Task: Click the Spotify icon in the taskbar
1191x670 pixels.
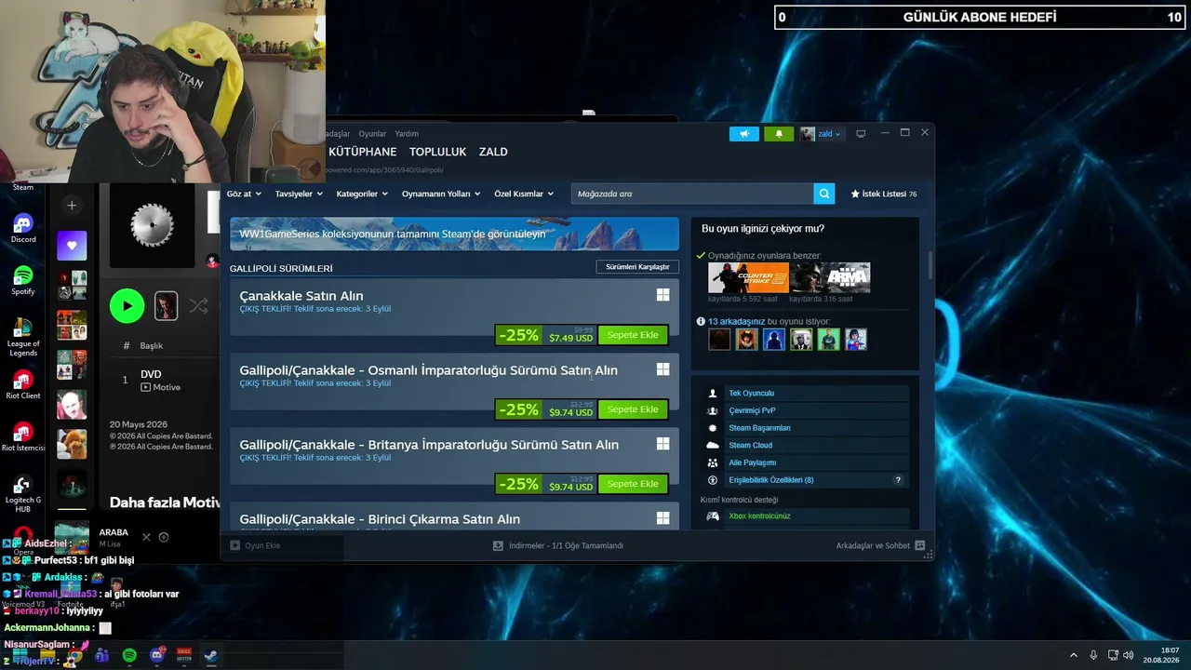Action: click(x=129, y=656)
